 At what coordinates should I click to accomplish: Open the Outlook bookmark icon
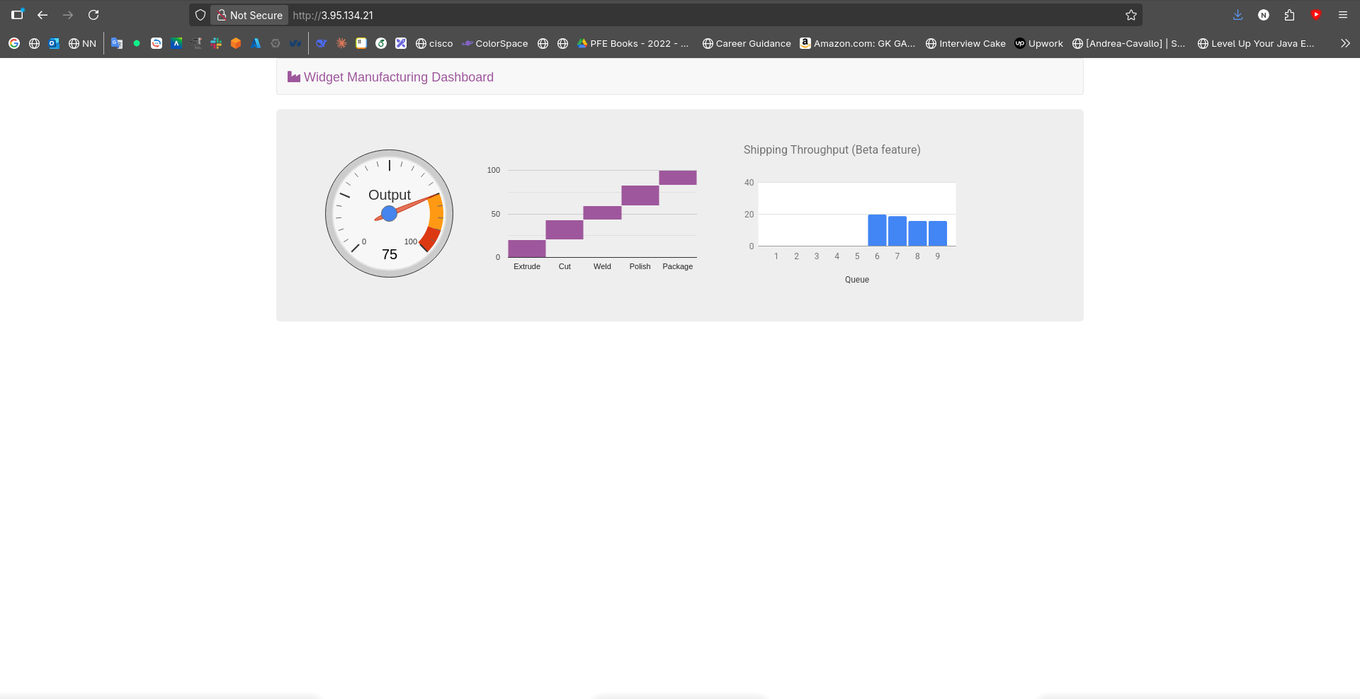tap(54, 43)
